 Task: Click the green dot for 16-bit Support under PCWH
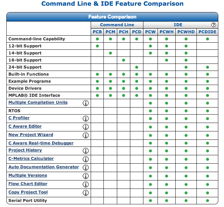pyautogui.click(x=167, y=60)
